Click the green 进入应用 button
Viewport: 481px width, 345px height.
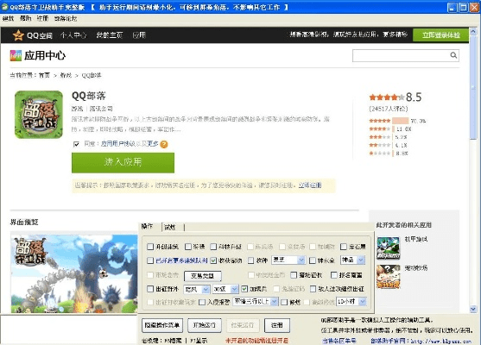pos(123,163)
